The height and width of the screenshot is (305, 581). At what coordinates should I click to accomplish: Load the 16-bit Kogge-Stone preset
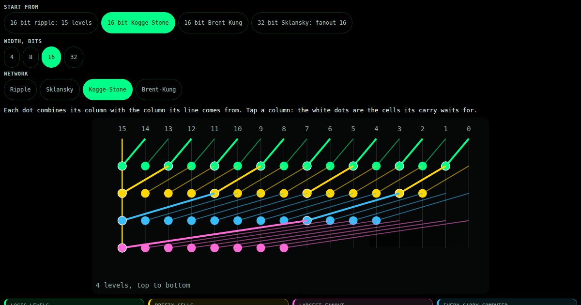138,23
